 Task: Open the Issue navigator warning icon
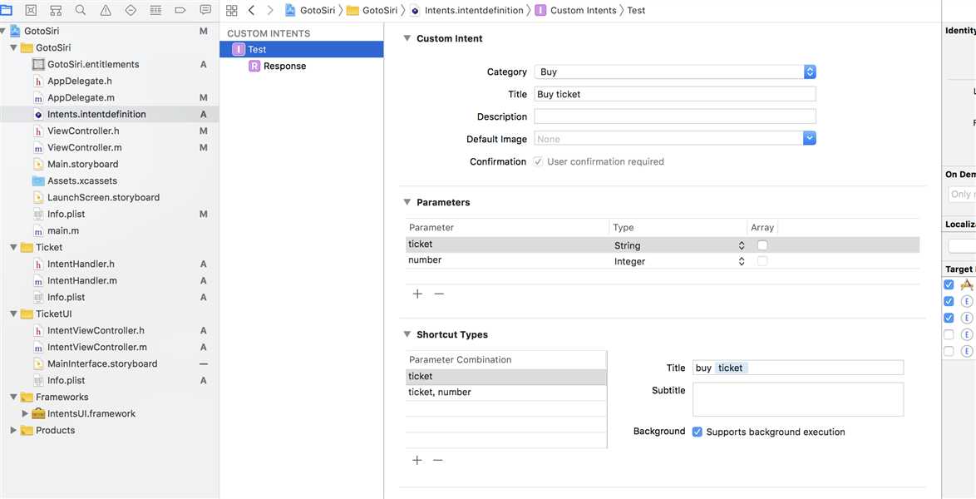(x=106, y=10)
